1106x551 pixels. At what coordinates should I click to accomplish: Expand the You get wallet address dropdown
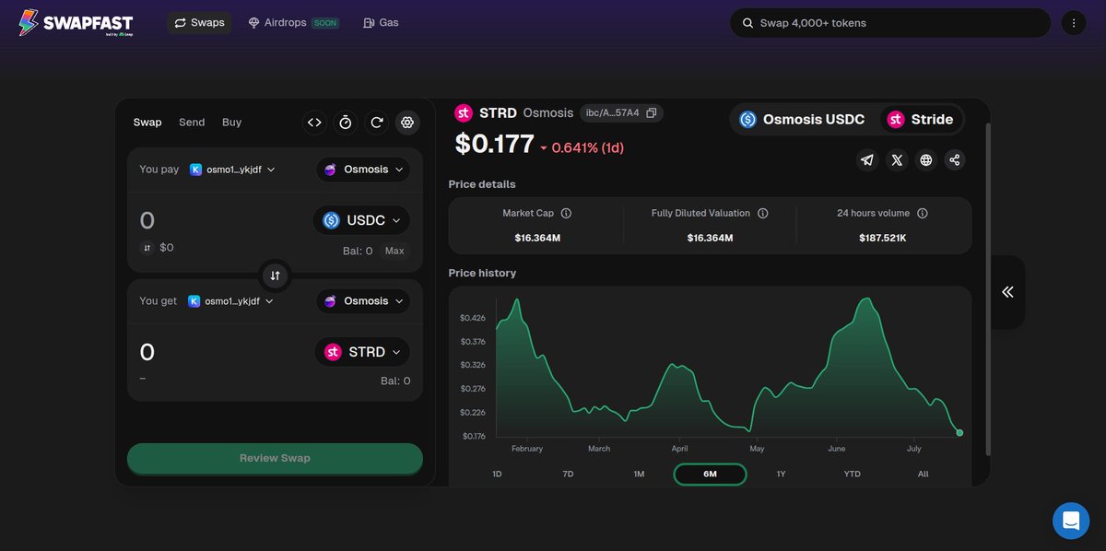232,301
